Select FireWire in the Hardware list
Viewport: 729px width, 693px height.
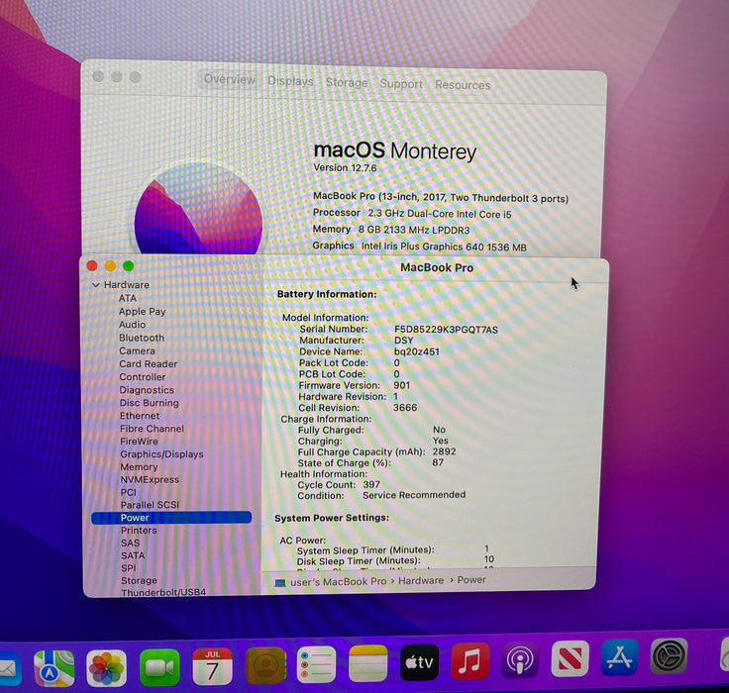click(x=139, y=441)
